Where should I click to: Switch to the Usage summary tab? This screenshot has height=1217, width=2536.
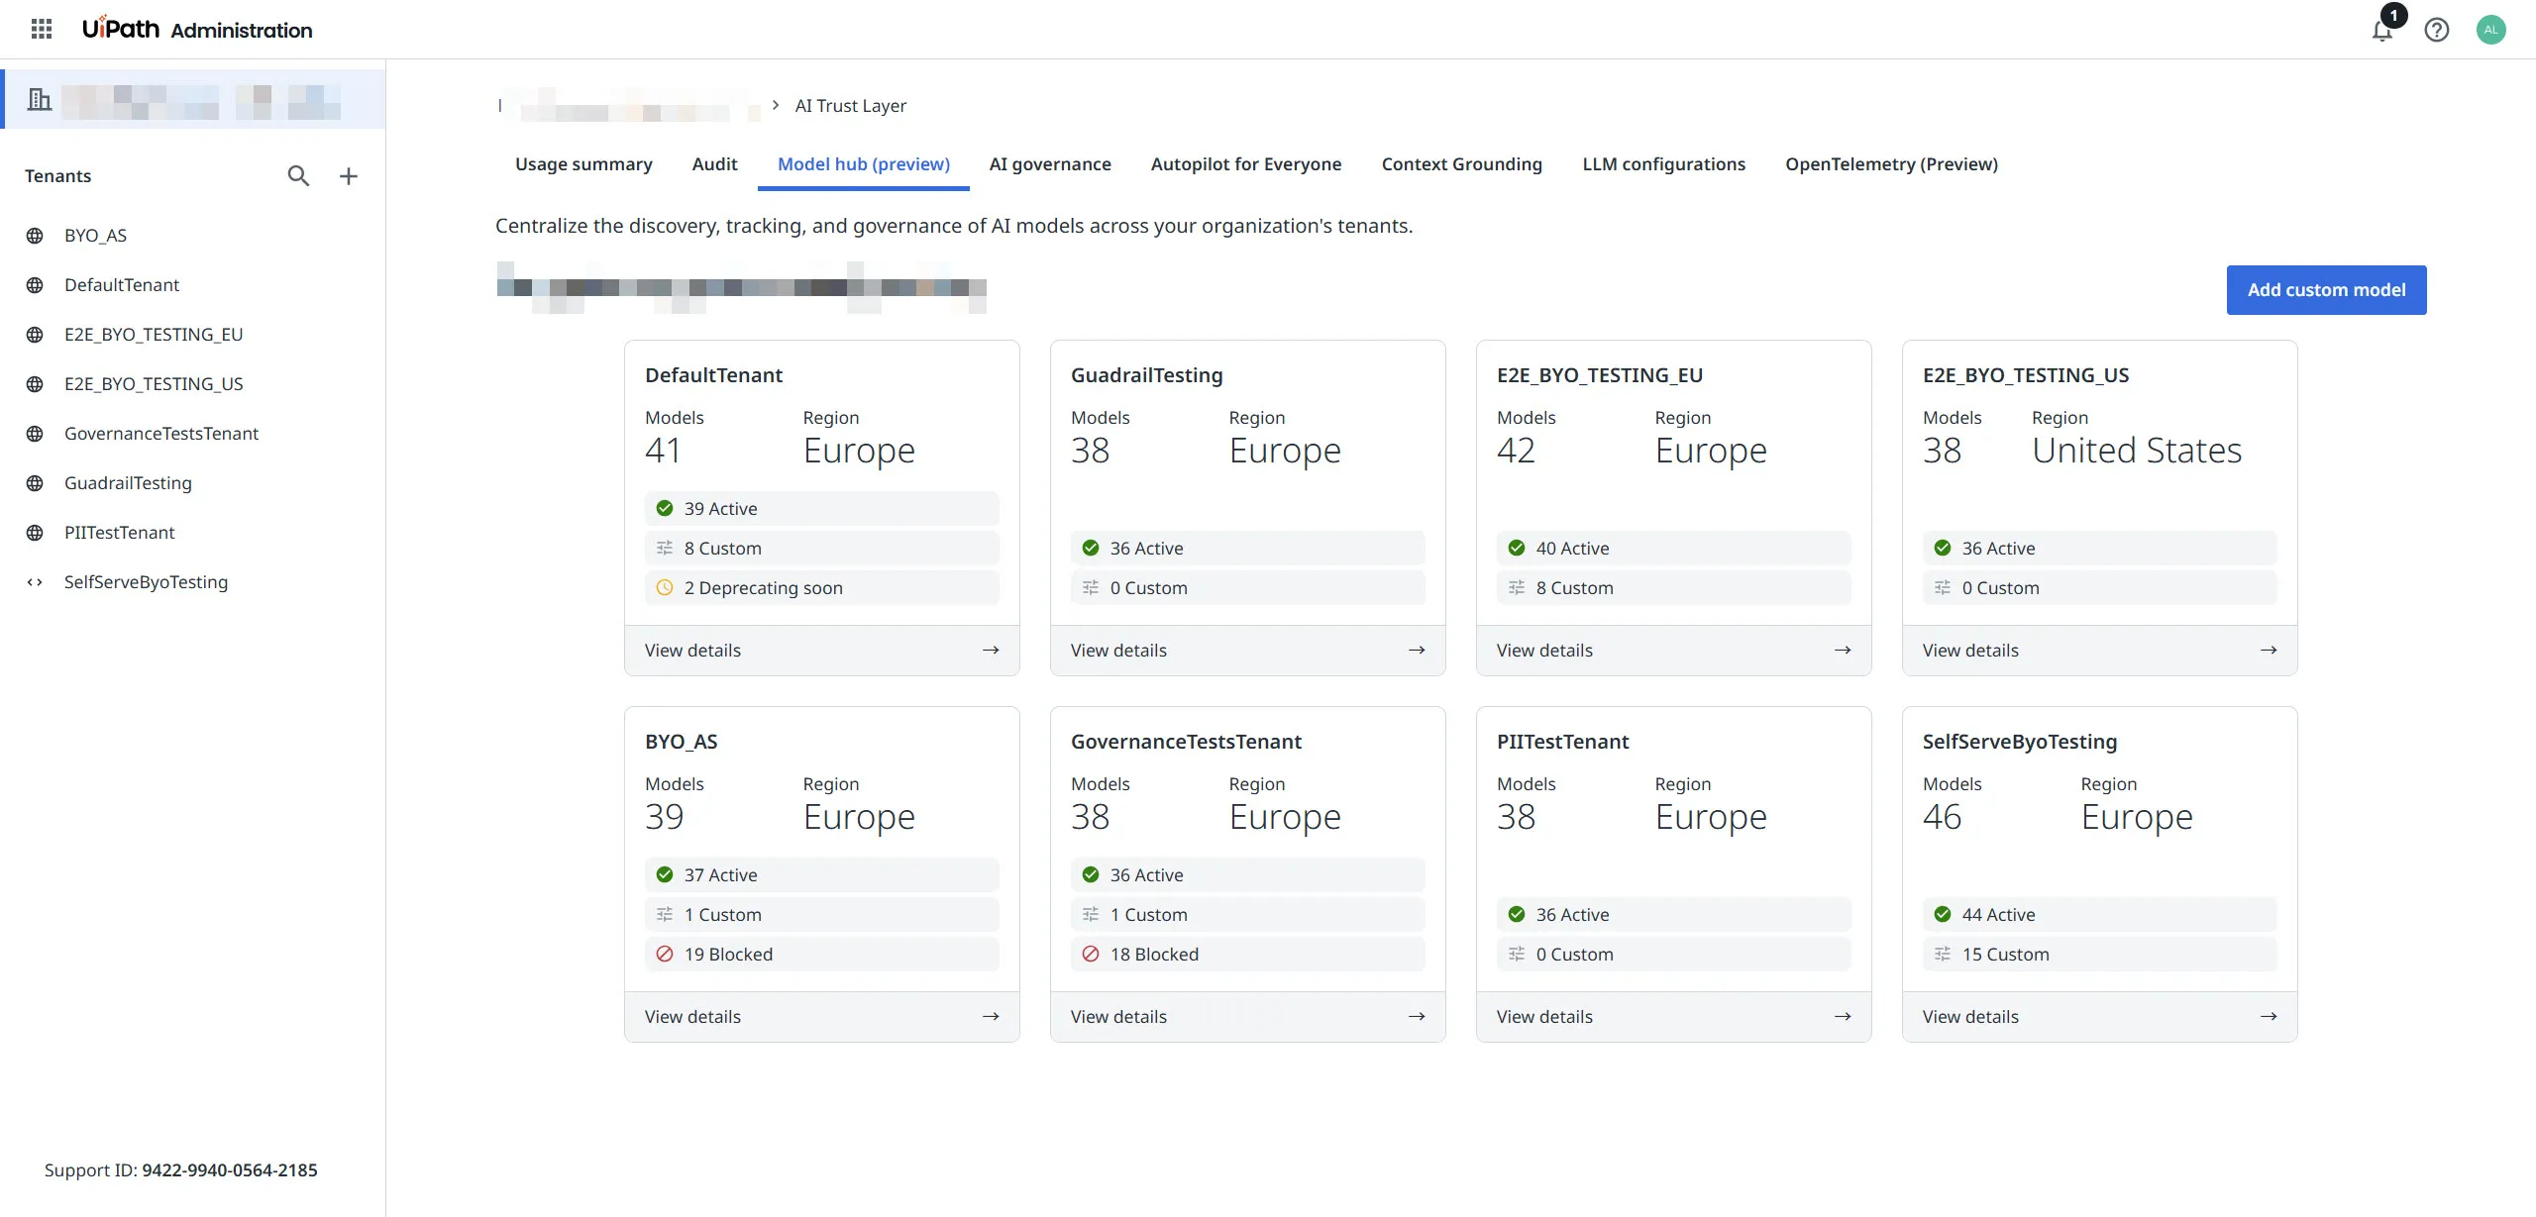coord(583,164)
